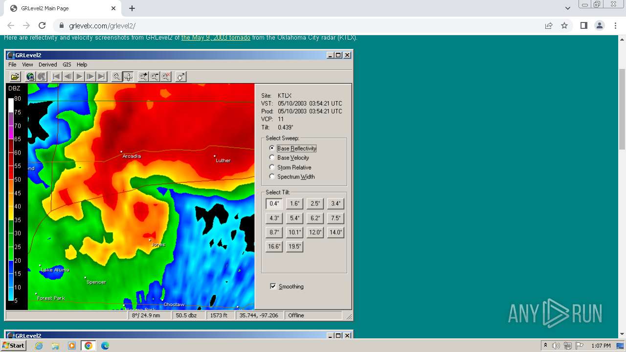Open the May 9, 2003 tornado link
626x352 pixels.
pyautogui.click(x=216, y=38)
